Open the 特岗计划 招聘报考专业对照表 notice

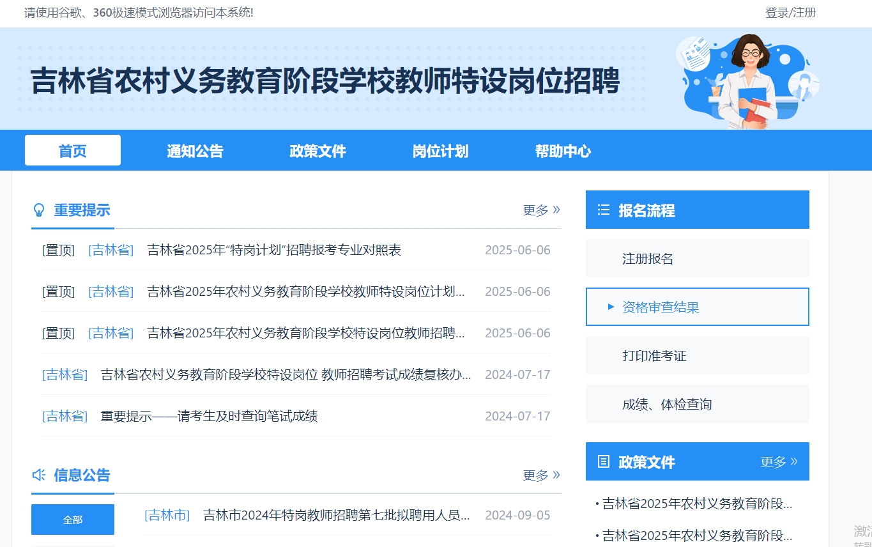pos(275,250)
